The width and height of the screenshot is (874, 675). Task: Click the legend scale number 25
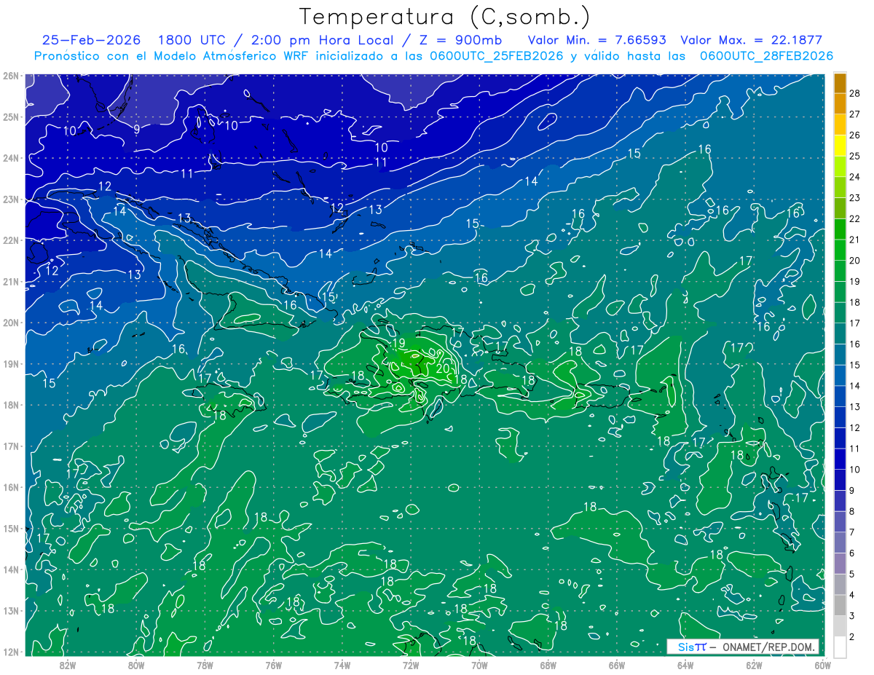pyautogui.click(x=854, y=157)
